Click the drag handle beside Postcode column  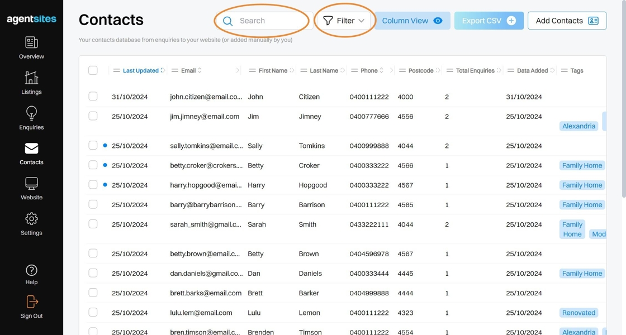402,70
